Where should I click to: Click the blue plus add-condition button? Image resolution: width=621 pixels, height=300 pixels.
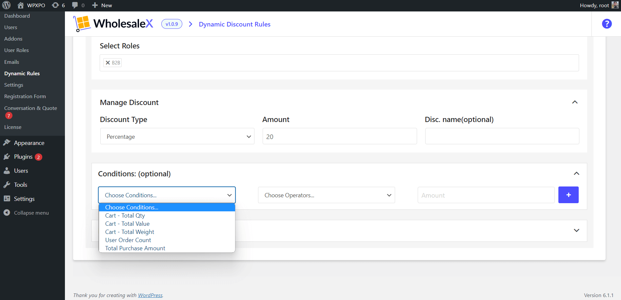tap(568, 195)
